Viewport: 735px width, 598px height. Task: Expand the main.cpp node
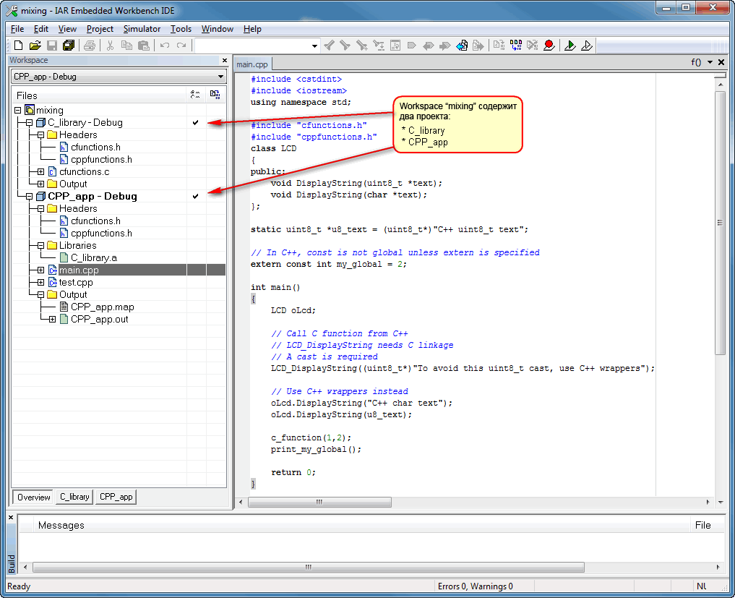(x=40, y=270)
